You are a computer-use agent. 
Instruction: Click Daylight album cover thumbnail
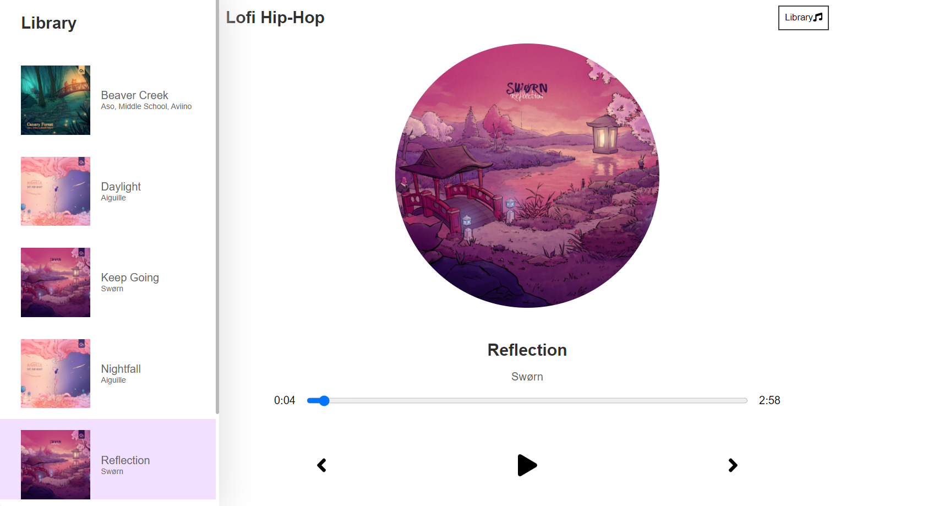coord(56,191)
